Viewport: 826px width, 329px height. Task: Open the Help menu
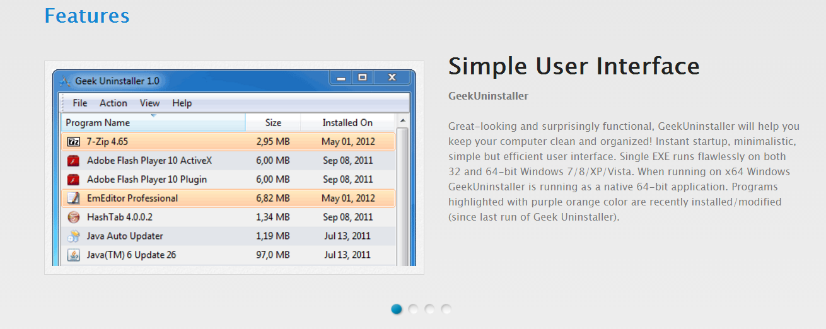(x=182, y=103)
